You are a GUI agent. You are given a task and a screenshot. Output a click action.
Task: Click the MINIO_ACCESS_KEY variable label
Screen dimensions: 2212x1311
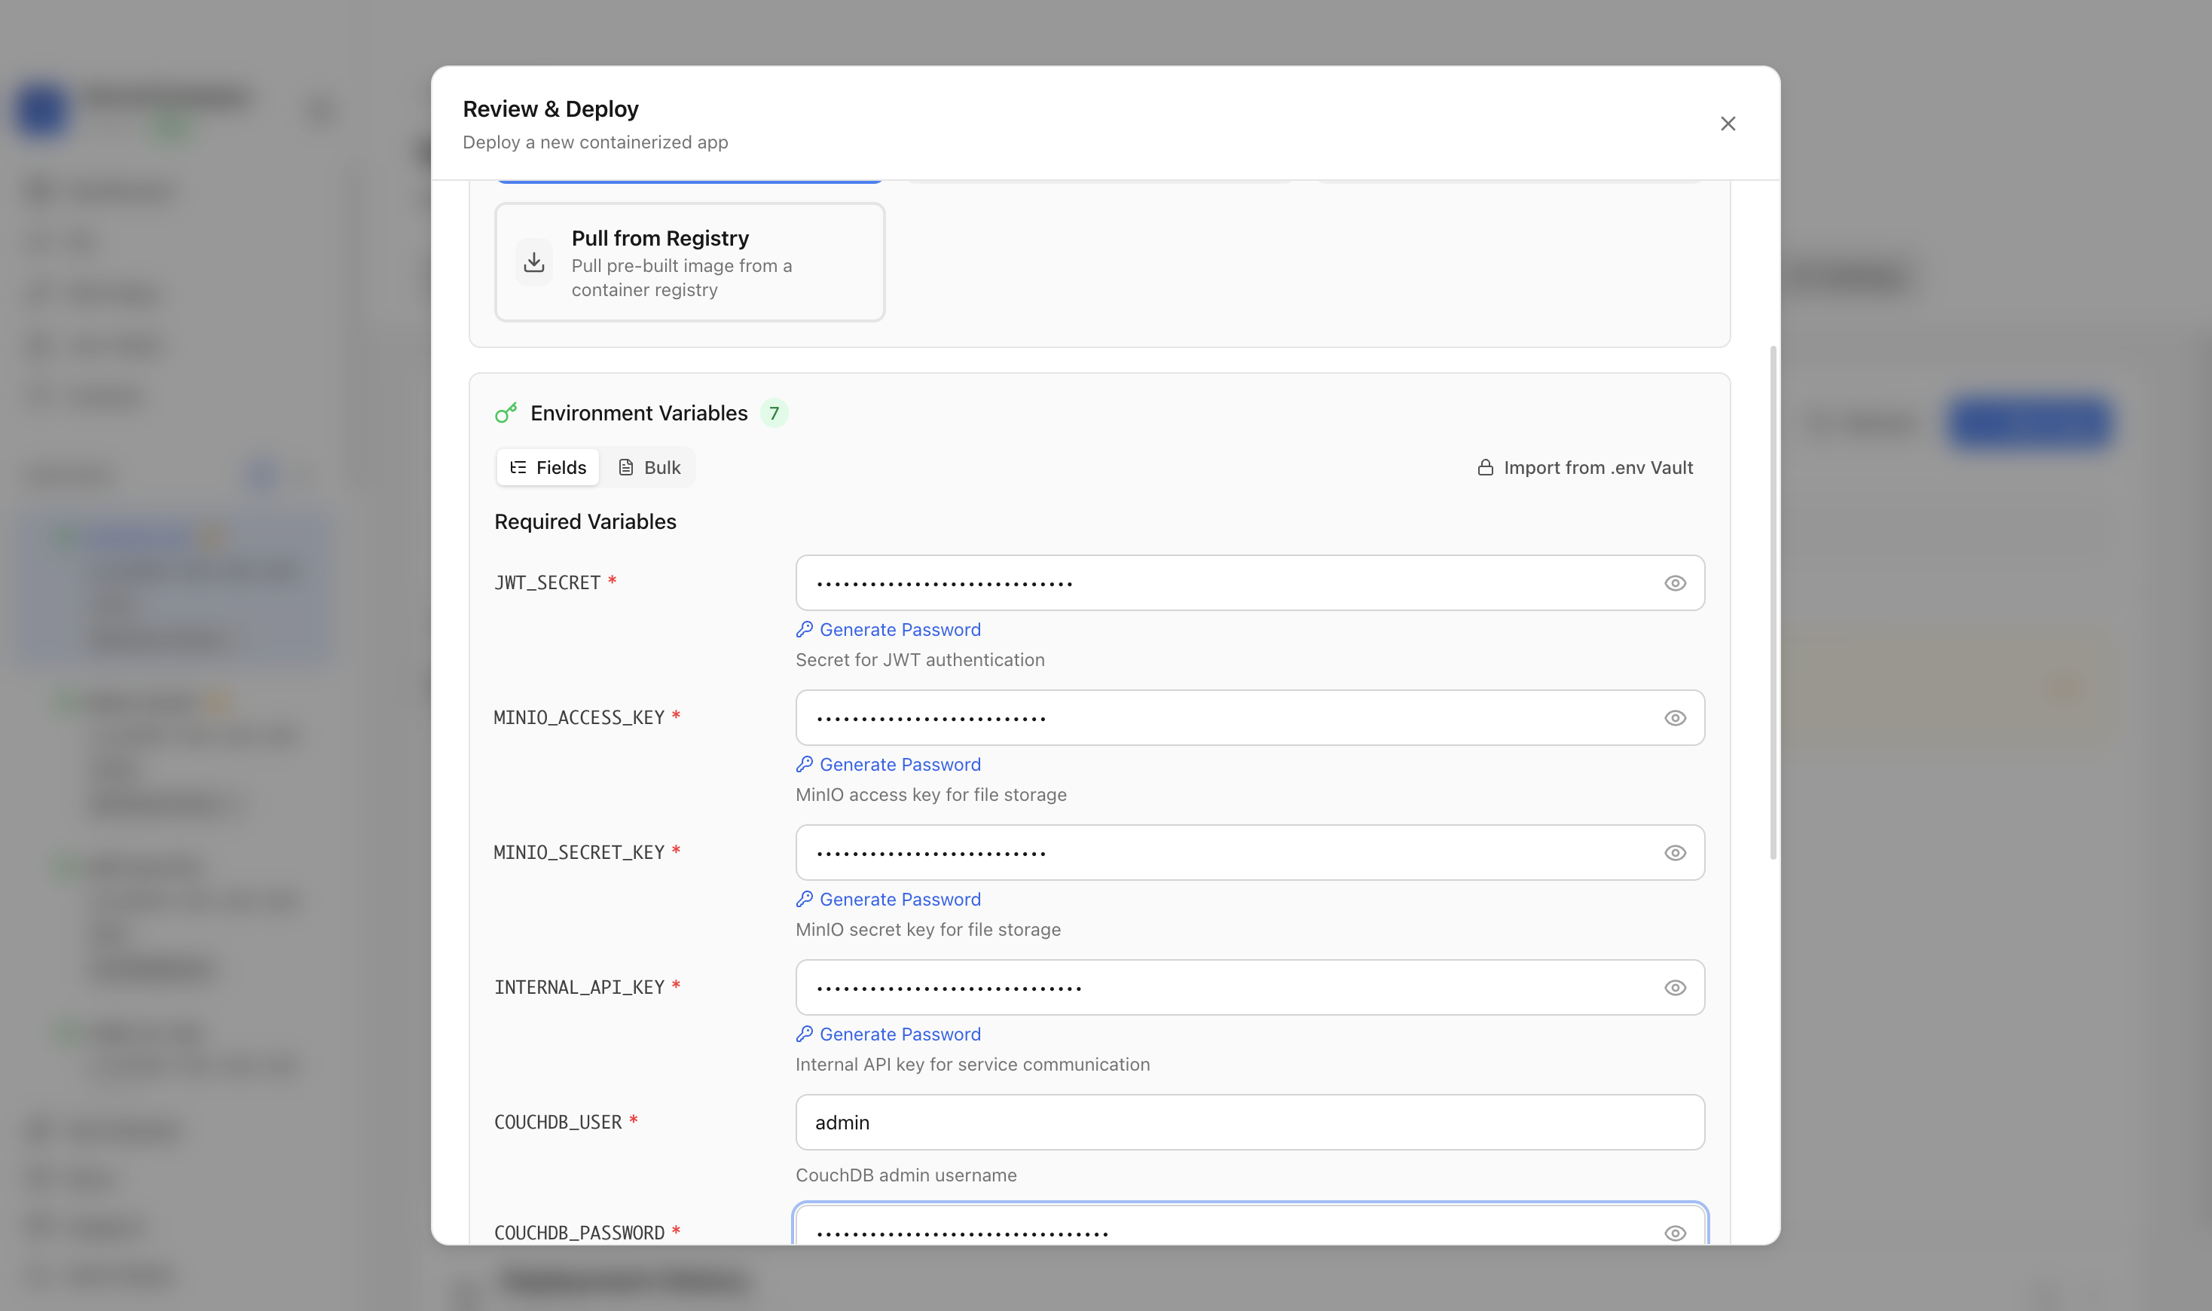click(x=579, y=718)
